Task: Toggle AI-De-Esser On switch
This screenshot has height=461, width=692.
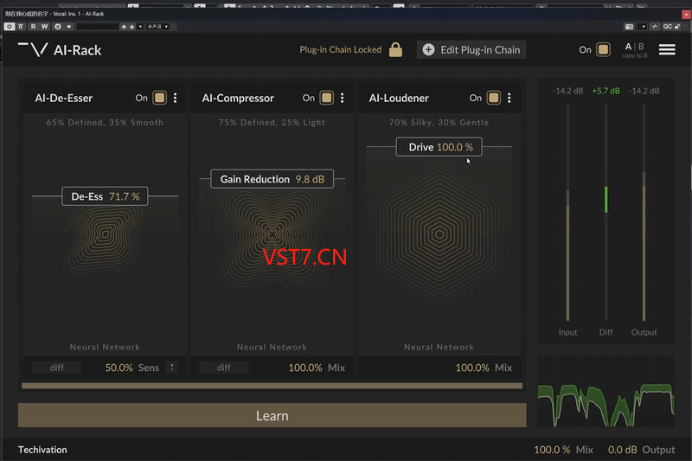Action: (159, 98)
